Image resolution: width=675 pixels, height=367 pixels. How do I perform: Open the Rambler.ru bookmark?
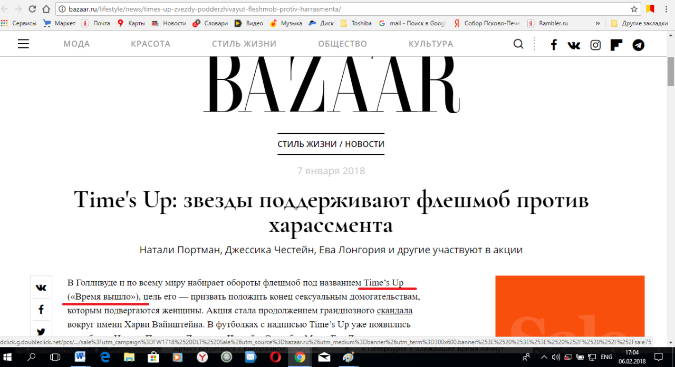[x=547, y=23]
